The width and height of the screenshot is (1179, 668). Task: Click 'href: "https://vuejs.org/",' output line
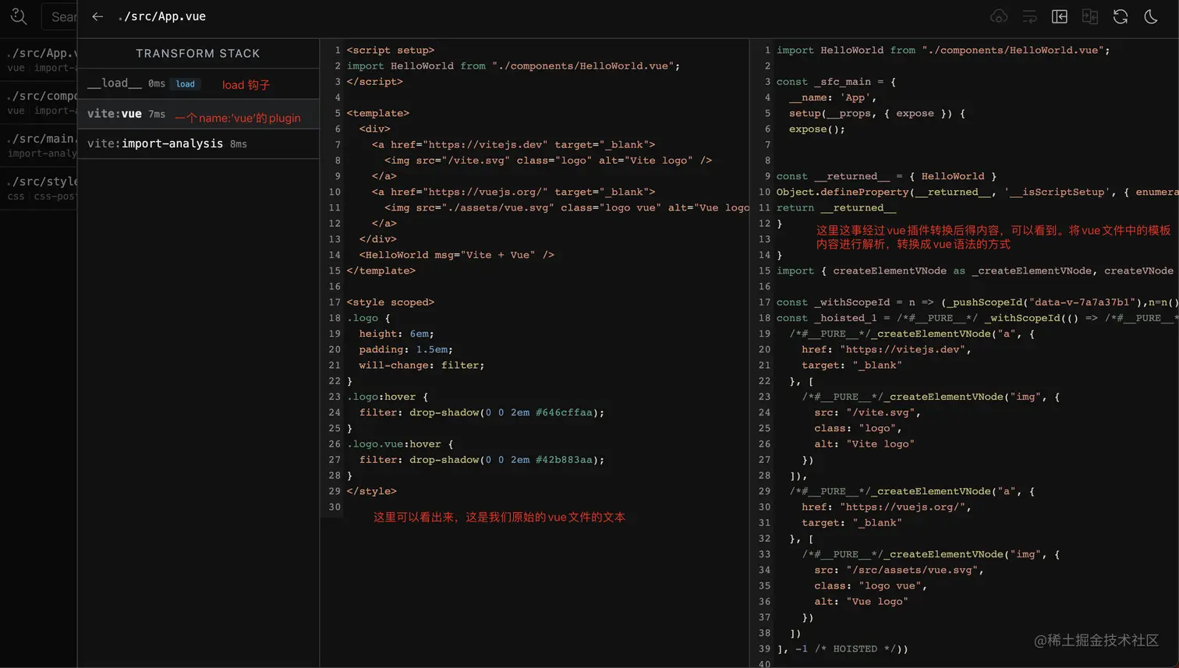click(887, 507)
